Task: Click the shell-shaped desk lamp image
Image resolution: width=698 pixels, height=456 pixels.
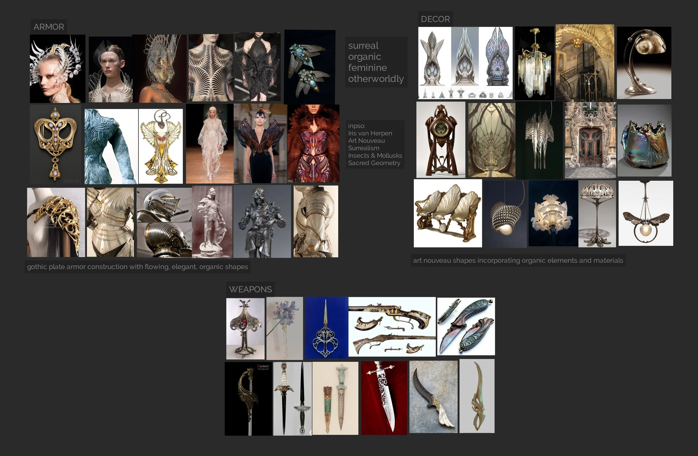Action: pyautogui.click(x=644, y=63)
